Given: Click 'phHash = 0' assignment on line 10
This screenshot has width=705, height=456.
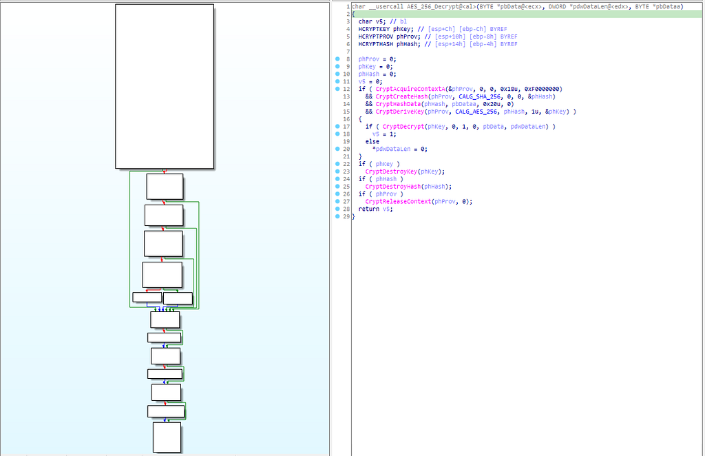Looking at the screenshot, I should 377,74.
